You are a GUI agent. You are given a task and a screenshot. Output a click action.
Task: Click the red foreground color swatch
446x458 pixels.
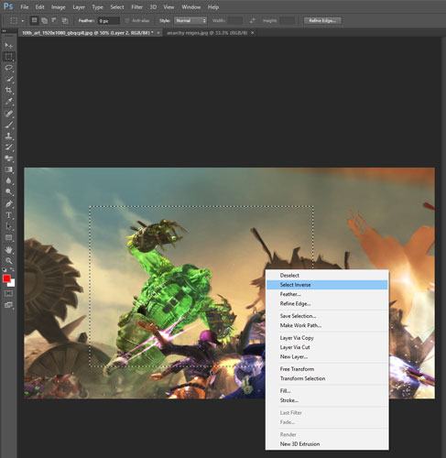click(x=6, y=278)
